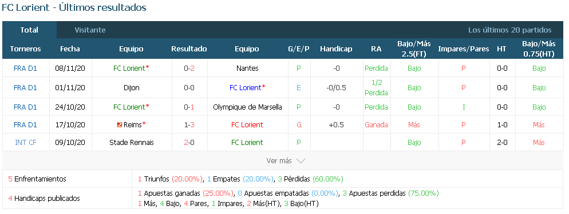Click the Handicap column header

[x=336, y=49]
